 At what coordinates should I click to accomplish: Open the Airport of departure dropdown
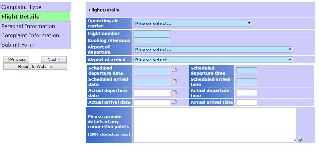pyautogui.click(x=213, y=49)
